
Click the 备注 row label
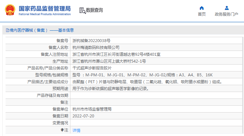pos(64,102)
